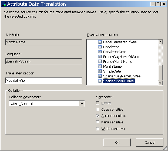Choose FrenchDayNameOfWeek column
This screenshot has height=151, width=168.
coord(122,57)
